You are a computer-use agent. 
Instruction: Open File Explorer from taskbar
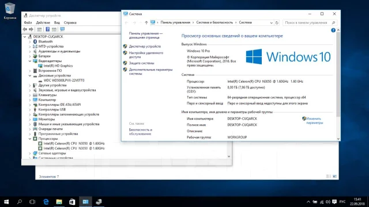point(59,202)
